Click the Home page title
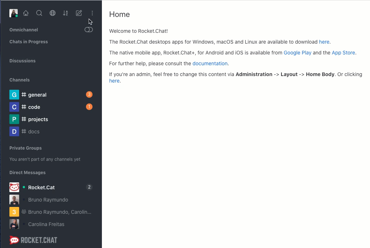The width and height of the screenshot is (370, 248). click(119, 14)
